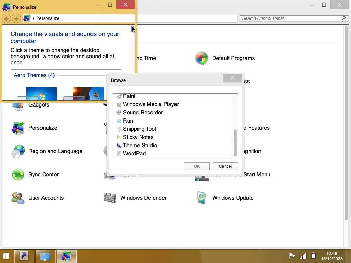Open Windows Update link

[x=233, y=198]
